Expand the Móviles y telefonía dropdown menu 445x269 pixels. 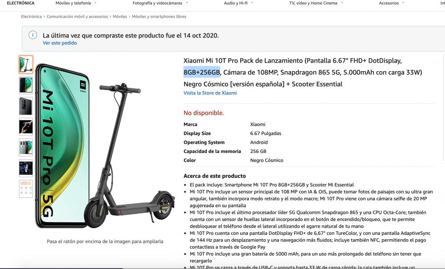coord(76,3)
